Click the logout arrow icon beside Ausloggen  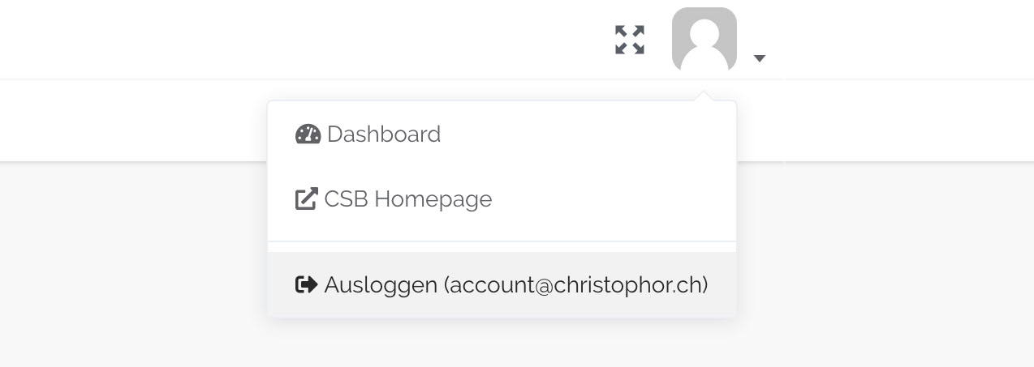tap(306, 285)
